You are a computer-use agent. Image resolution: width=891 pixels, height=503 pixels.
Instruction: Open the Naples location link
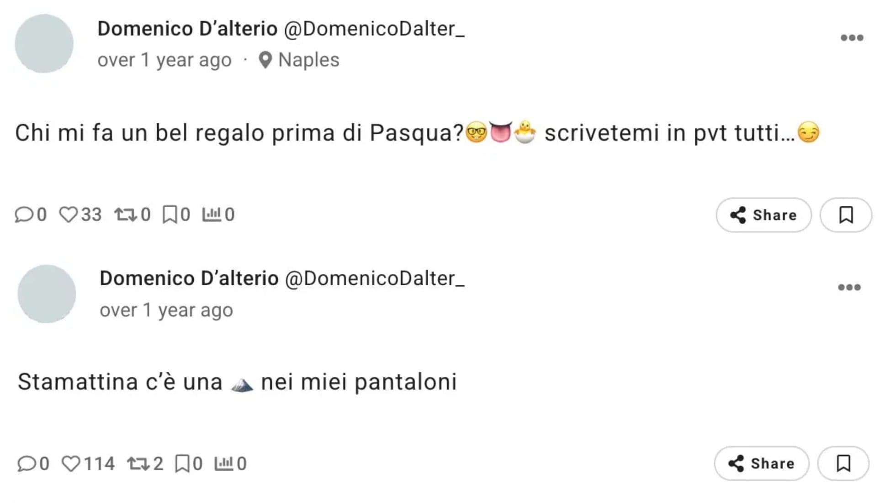click(299, 59)
